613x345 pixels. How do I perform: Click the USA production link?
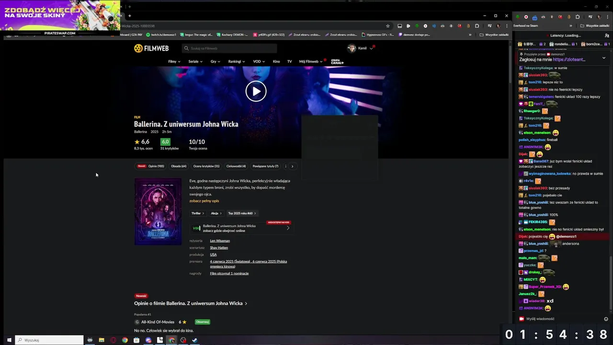tap(213, 254)
